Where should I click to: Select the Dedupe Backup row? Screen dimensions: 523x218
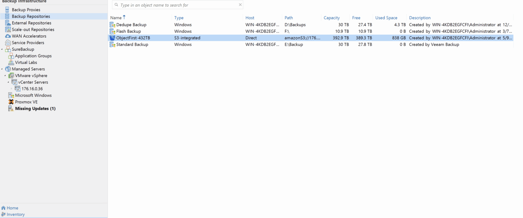coord(311,25)
